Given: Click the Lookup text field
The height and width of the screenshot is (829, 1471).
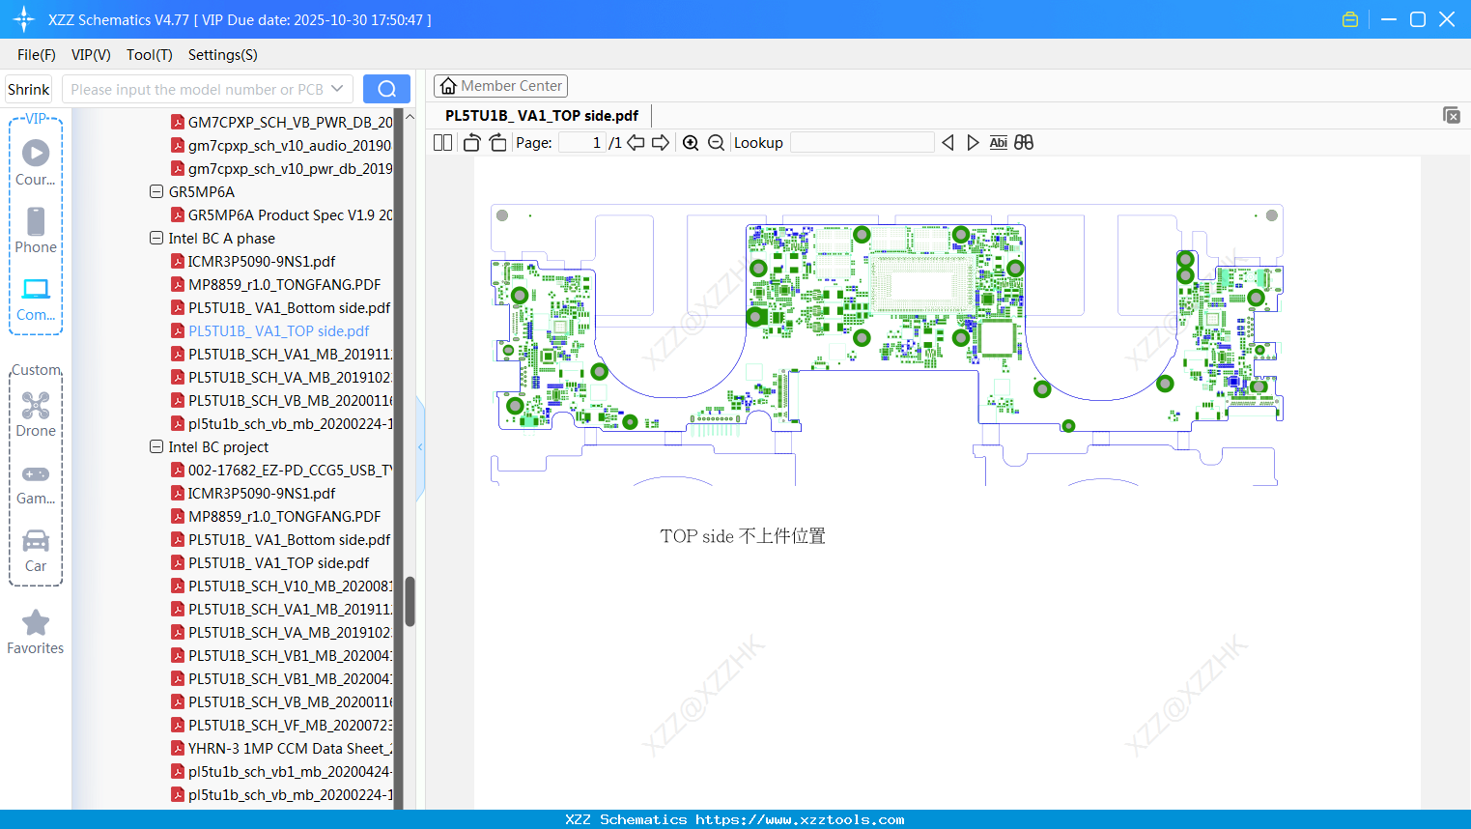Looking at the screenshot, I should (863, 143).
